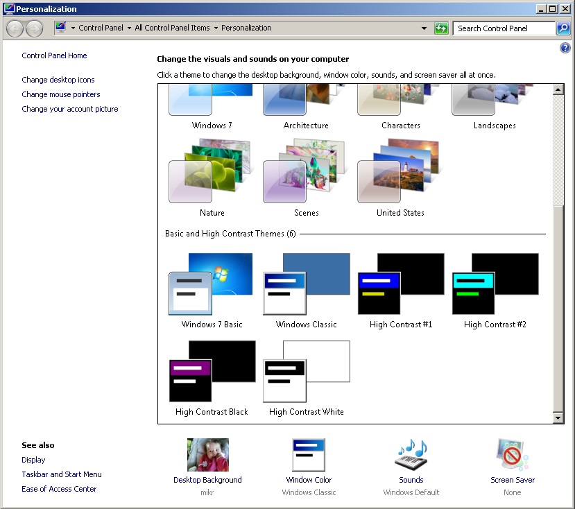Image resolution: width=575 pixels, height=509 pixels.
Task: Apply the Scenes theme
Action: (306, 178)
